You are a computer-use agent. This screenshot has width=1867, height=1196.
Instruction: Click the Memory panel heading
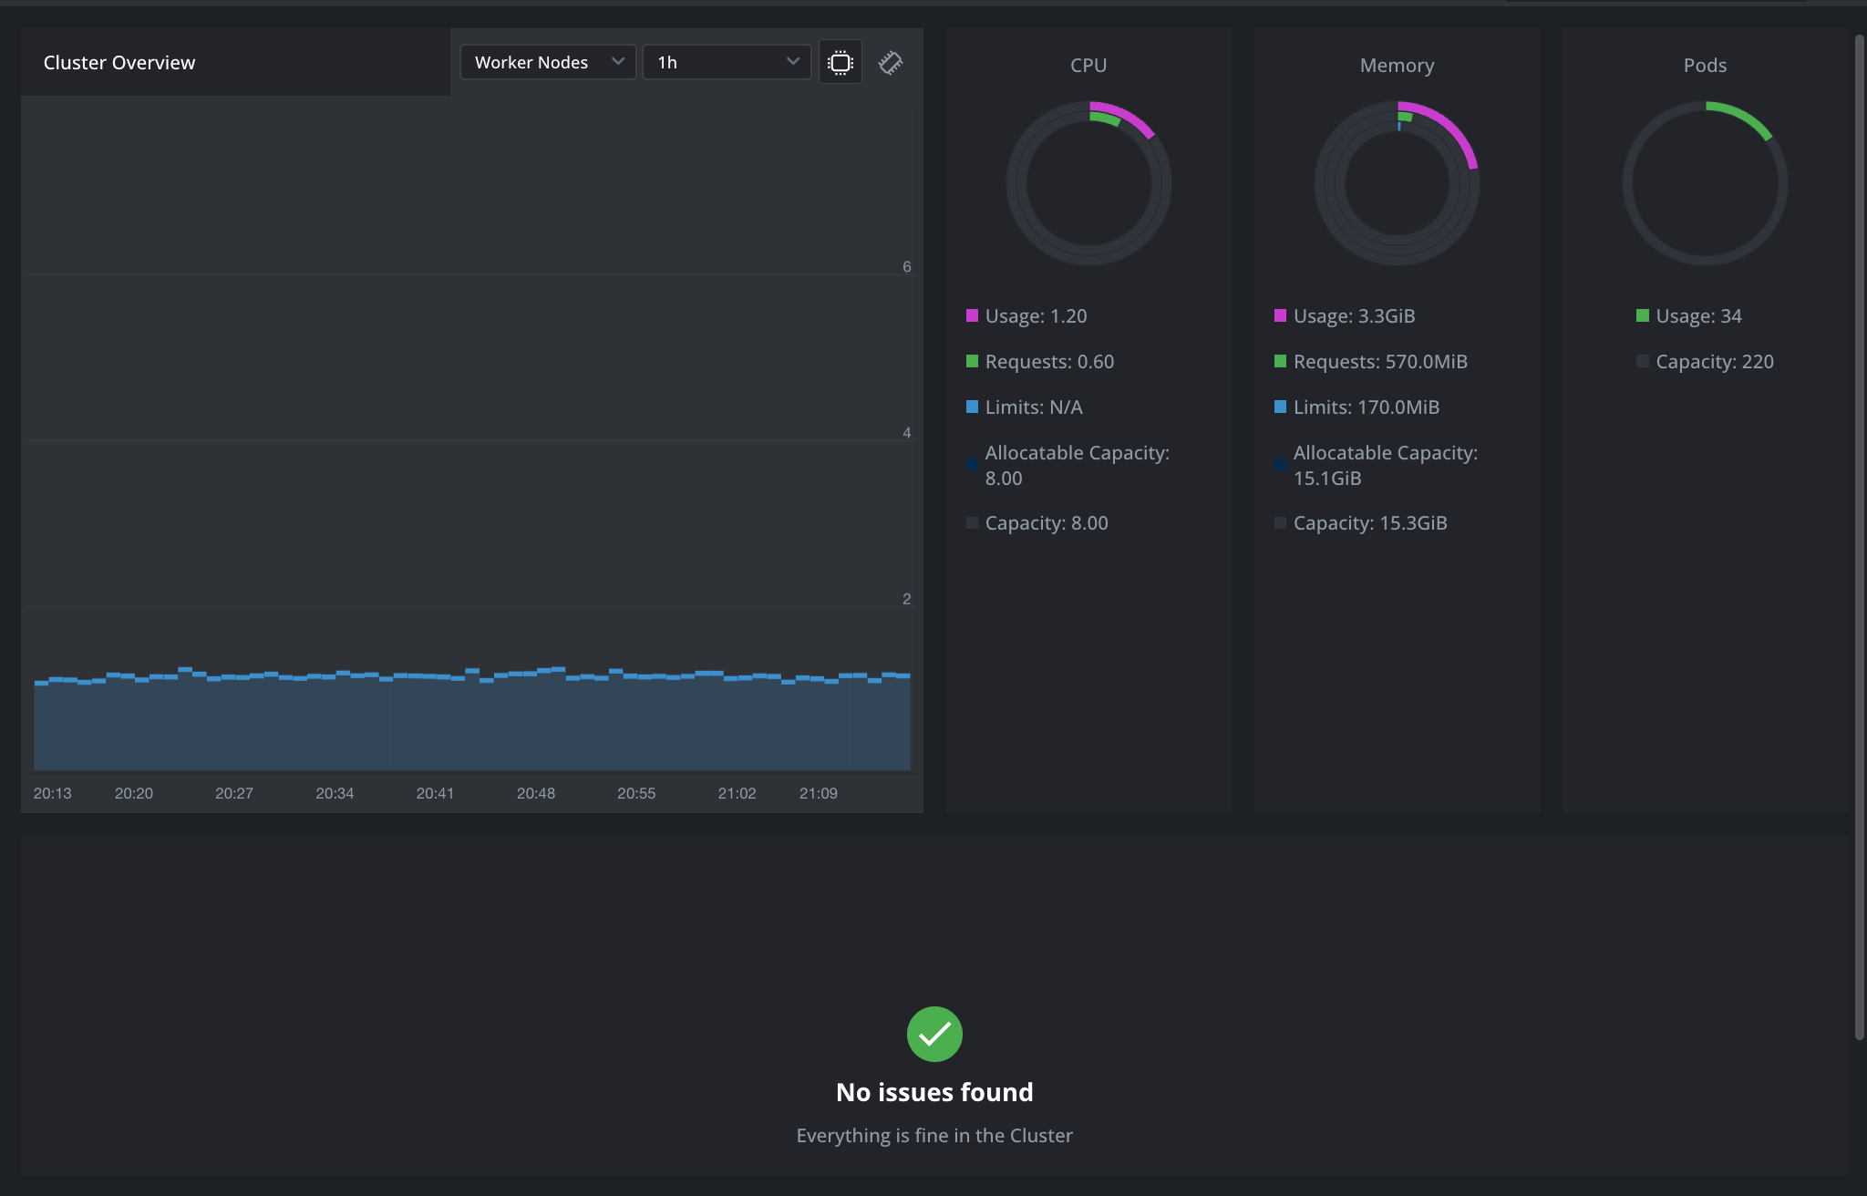click(1397, 65)
